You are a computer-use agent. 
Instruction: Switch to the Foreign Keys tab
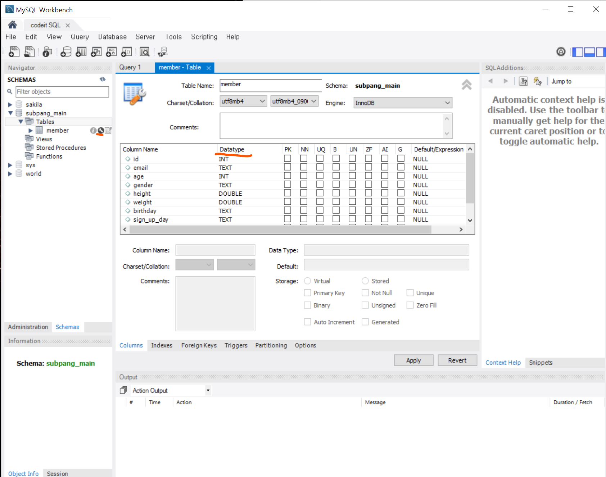point(199,345)
